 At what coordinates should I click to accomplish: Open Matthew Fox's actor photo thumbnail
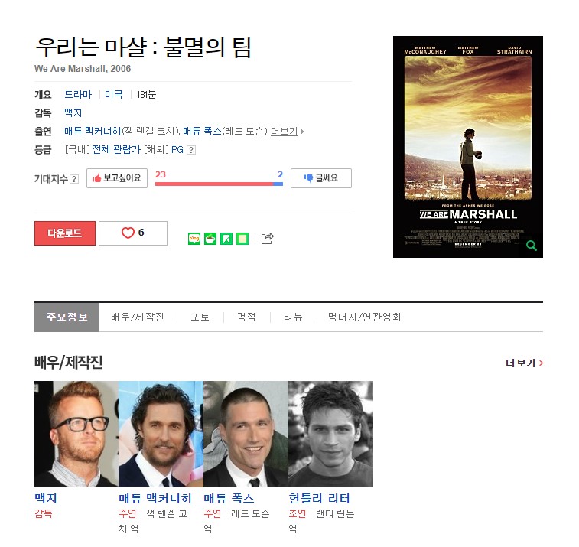[x=246, y=434]
